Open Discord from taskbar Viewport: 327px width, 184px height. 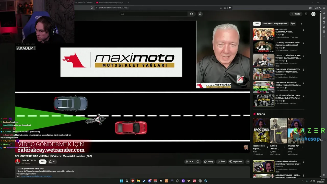(x=150, y=181)
